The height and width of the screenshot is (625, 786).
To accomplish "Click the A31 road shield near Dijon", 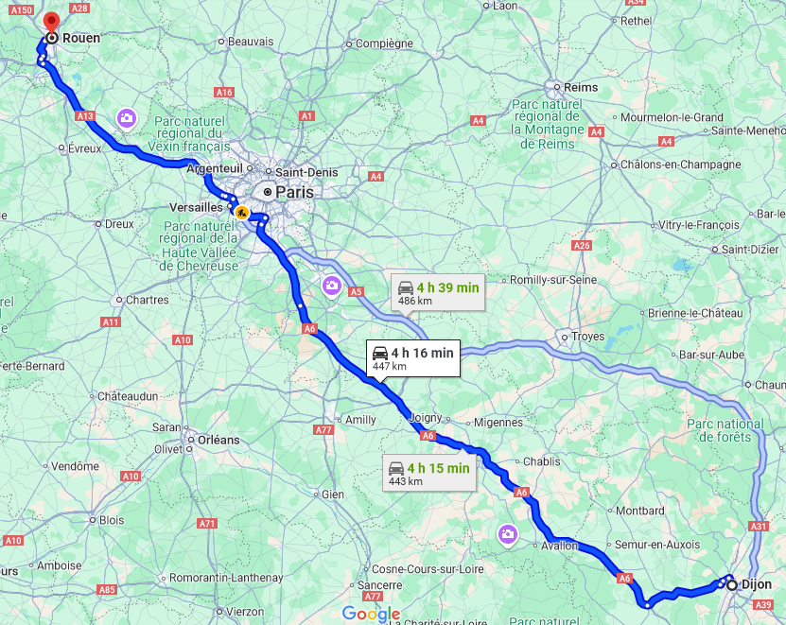I will coord(759,526).
